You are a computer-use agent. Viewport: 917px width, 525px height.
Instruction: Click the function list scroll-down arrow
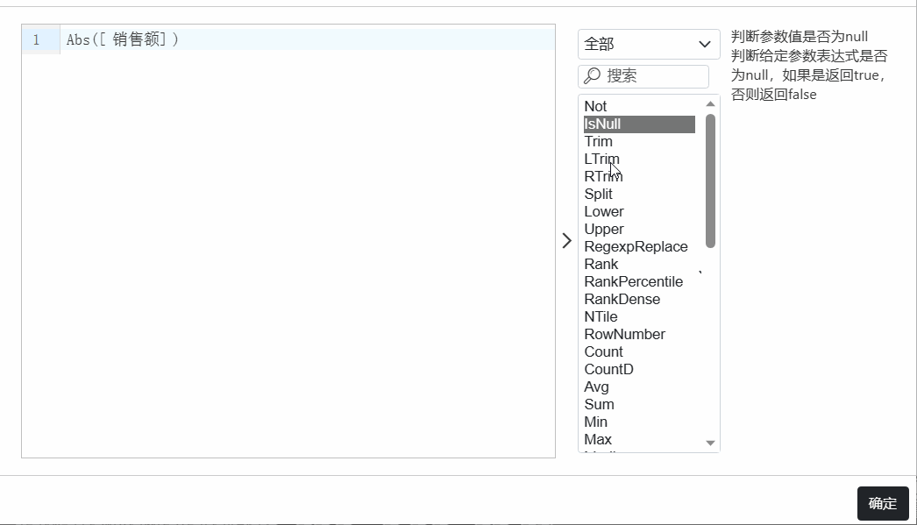(711, 443)
